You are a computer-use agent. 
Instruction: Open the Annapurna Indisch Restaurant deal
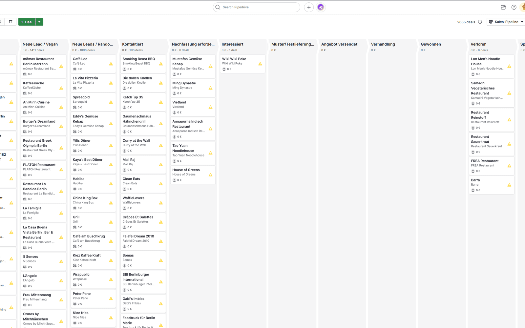pos(193,129)
